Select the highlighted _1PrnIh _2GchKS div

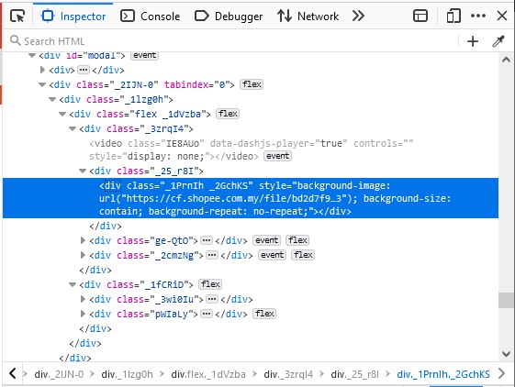[251, 198]
